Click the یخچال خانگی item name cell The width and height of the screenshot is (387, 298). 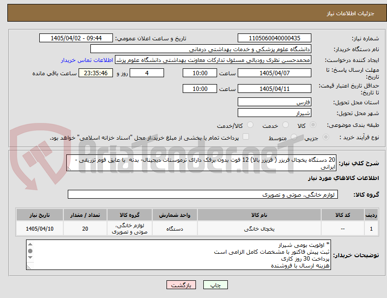[x=259, y=229]
